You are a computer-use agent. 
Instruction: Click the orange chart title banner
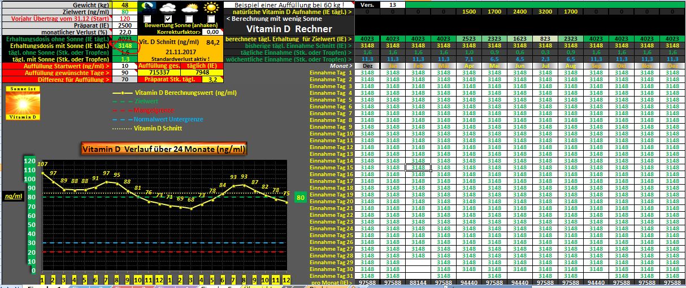pyautogui.click(x=164, y=150)
